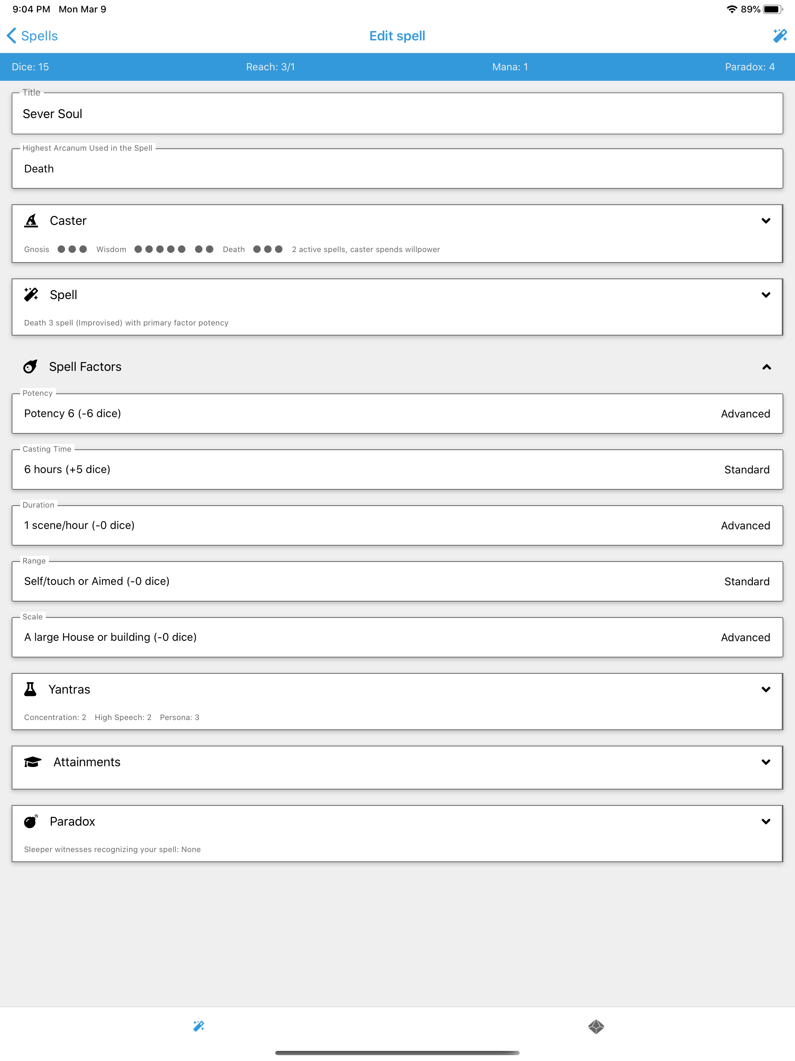Toggle Casting Time Standard setting

(x=746, y=470)
